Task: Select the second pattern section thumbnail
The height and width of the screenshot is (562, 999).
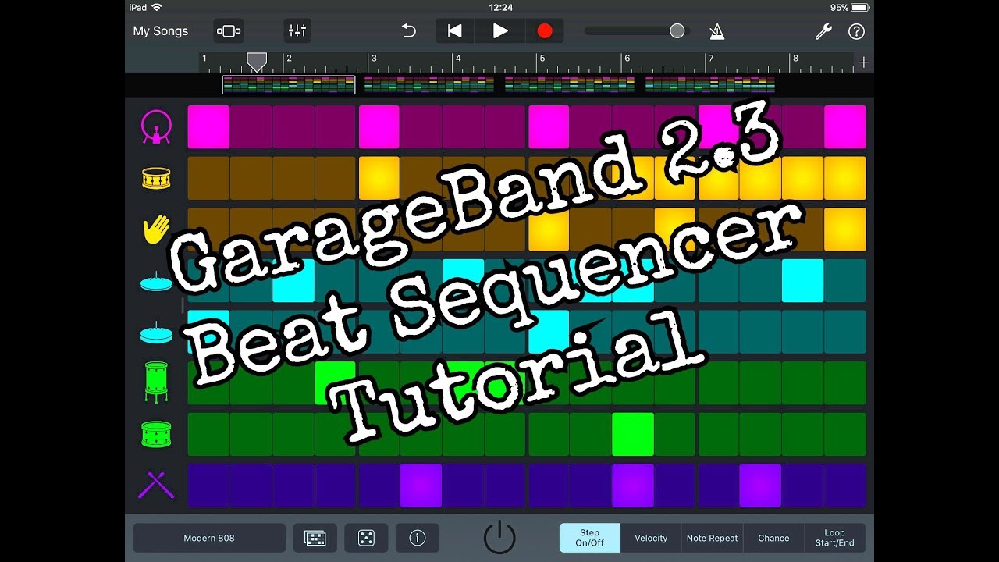Action: pyautogui.click(x=429, y=84)
